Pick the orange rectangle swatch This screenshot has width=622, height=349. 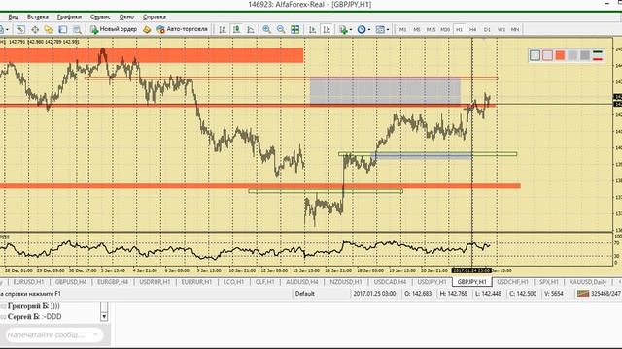(560, 55)
